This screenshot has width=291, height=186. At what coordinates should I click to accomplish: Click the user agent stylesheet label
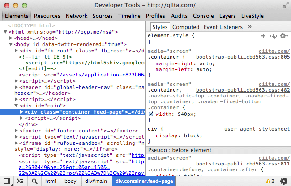coord(257,129)
